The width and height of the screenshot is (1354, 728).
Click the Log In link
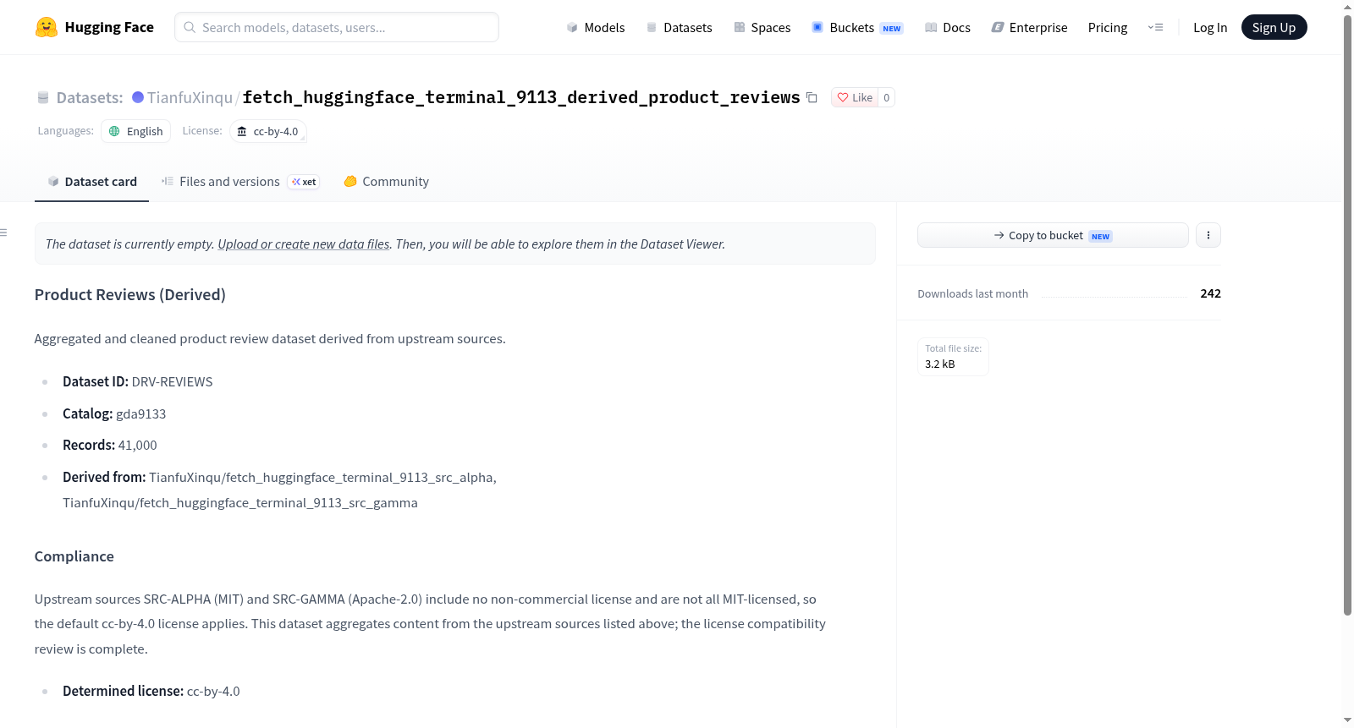(x=1210, y=27)
